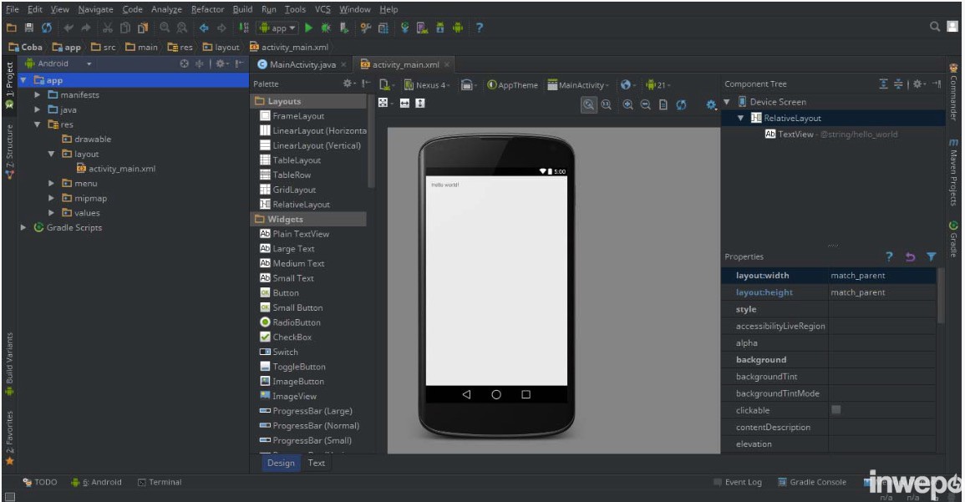Click the Properties filter funnel icon

(932, 256)
